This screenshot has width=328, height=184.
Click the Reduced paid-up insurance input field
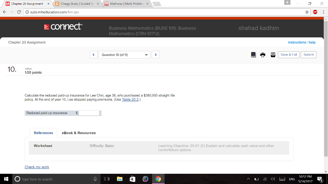tap(89, 113)
